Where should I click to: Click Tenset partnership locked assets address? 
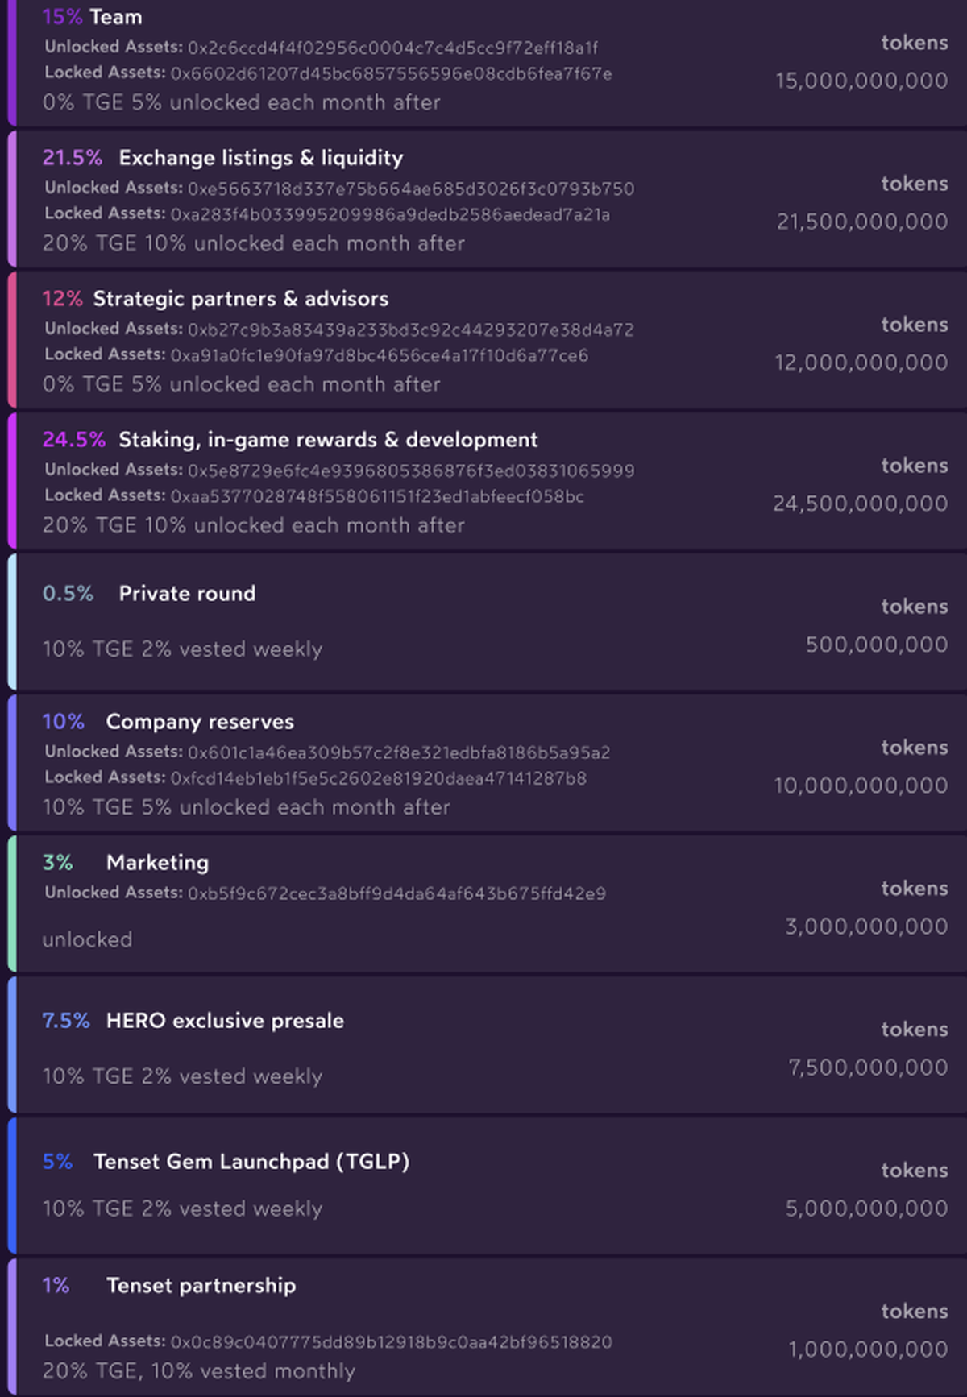[x=391, y=1342]
